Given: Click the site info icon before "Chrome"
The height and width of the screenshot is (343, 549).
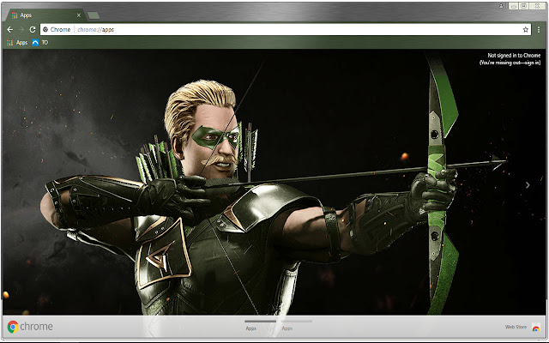Looking at the screenshot, I should click(x=45, y=30).
